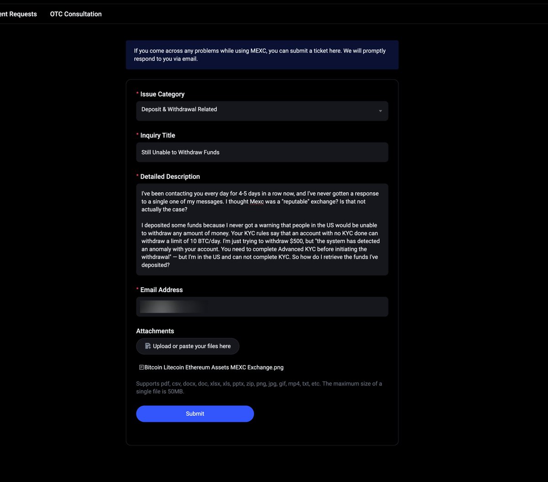Image resolution: width=548 pixels, height=482 pixels.
Task: Click the submit-a-ticket info banner text
Action: (x=260, y=55)
